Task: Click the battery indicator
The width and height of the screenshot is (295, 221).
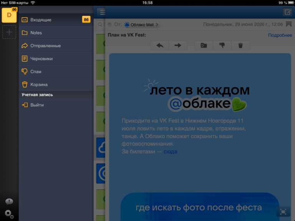Action: [x=291, y=3]
